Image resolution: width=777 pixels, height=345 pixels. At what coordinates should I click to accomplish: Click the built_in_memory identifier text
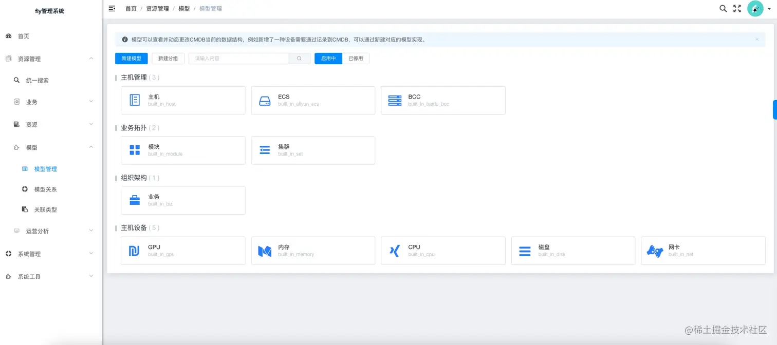(296, 255)
